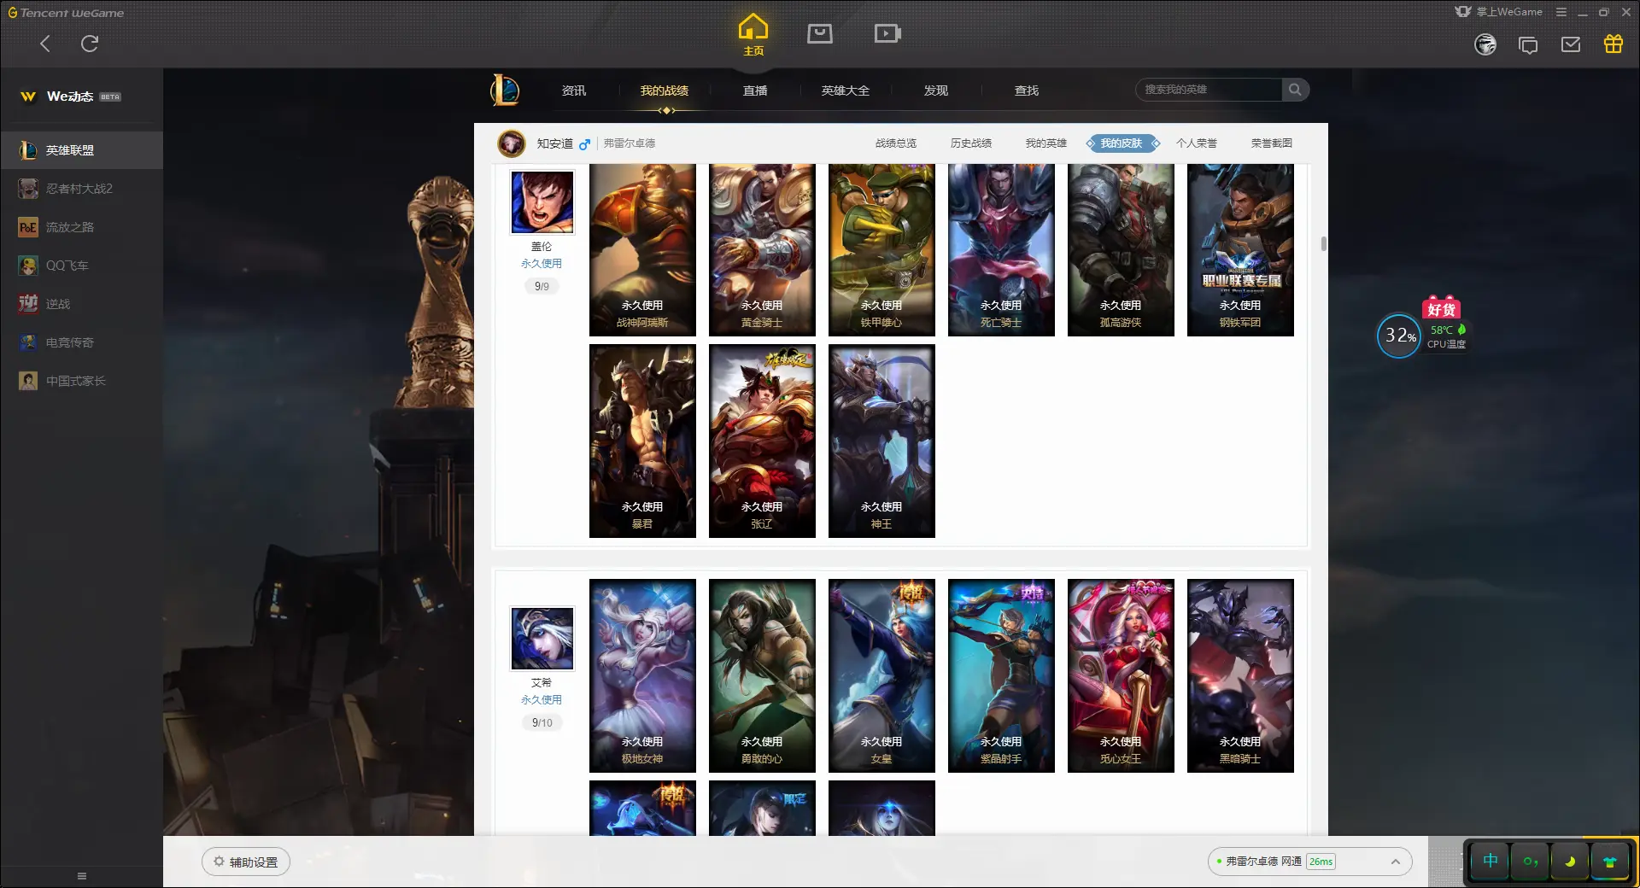Switch to the 战绩总览 sub-tab
1640x888 pixels.
tap(896, 143)
